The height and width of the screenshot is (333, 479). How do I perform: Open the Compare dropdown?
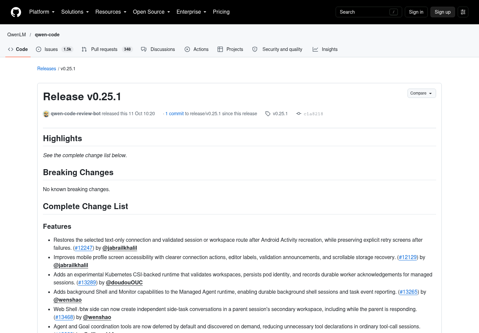click(x=421, y=93)
